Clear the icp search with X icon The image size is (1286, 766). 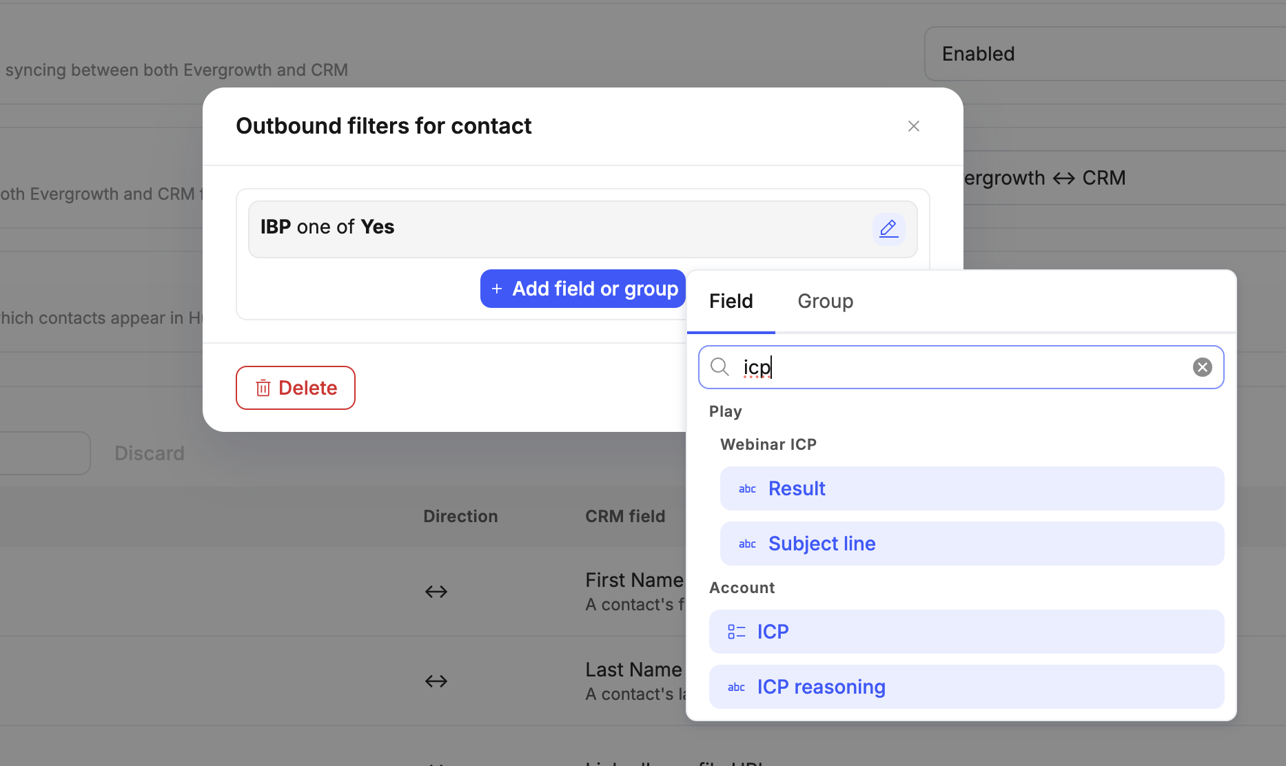pyautogui.click(x=1202, y=367)
